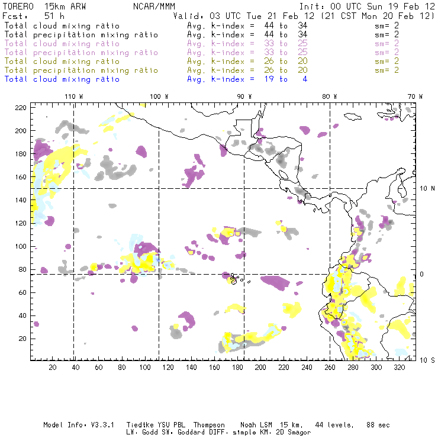Viewport: 438px width, 438px height.
Task: Click "(21 CST Mon 20 Feb 12)" local time
Action: click(x=378, y=16)
